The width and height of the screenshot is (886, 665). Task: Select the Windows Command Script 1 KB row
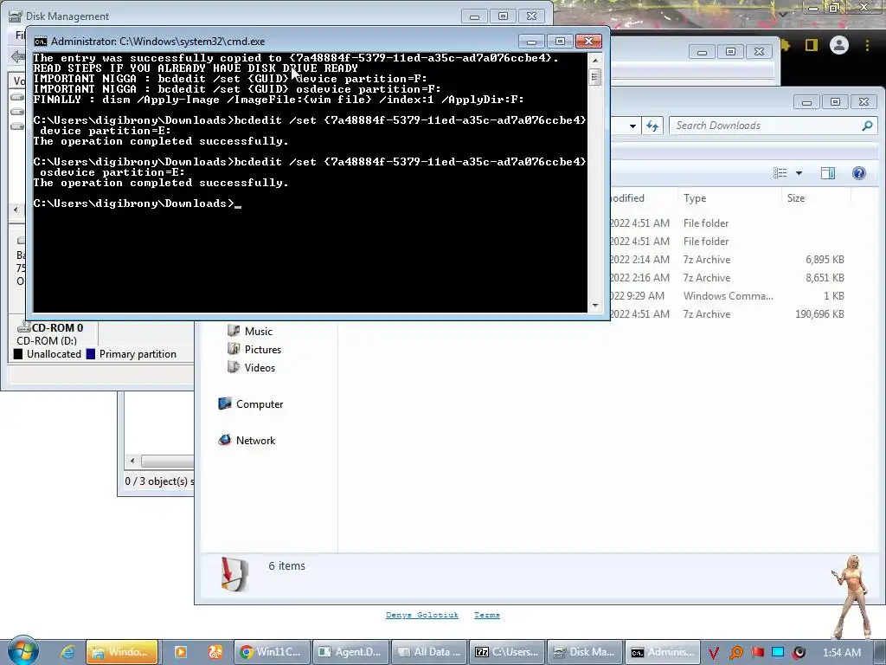point(727,296)
